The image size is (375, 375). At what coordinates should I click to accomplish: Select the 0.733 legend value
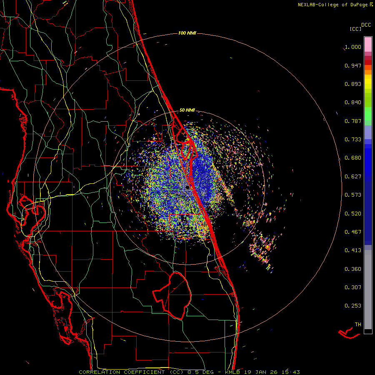(353, 140)
